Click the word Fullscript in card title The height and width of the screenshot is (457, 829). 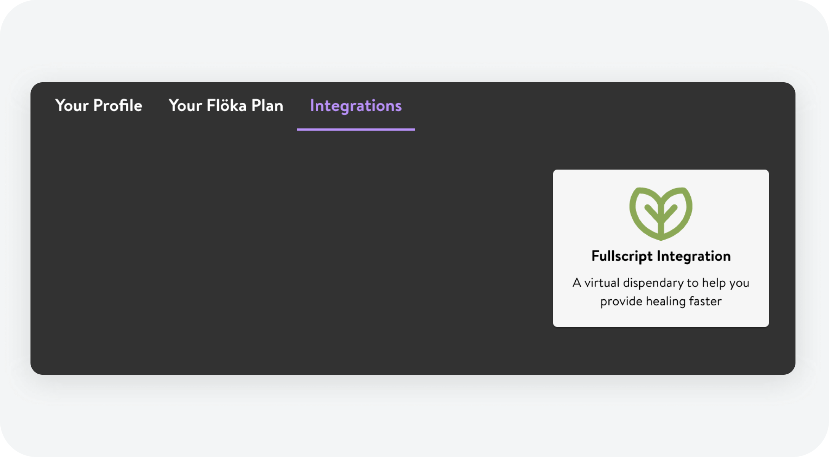click(x=622, y=256)
